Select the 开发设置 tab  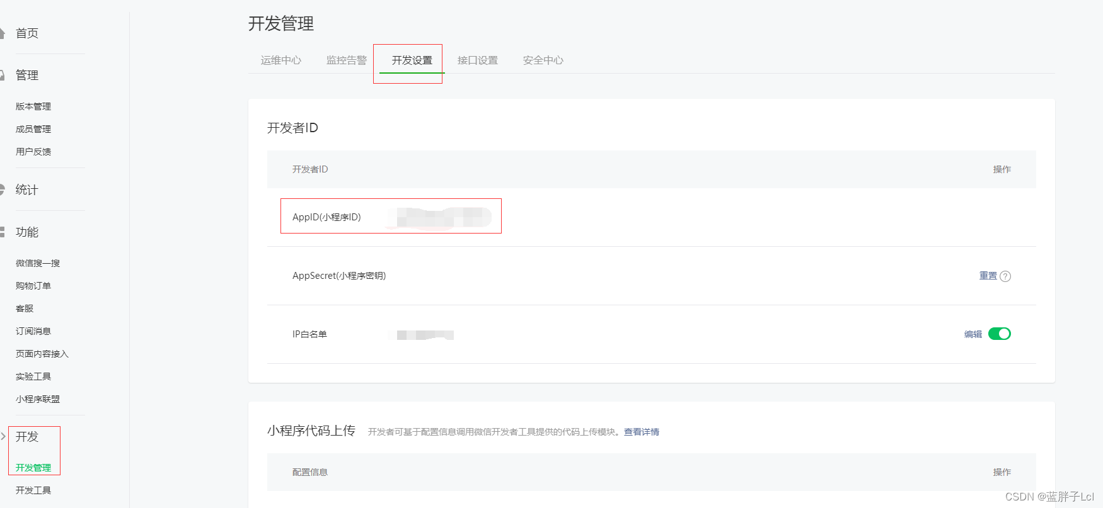point(412,60)
